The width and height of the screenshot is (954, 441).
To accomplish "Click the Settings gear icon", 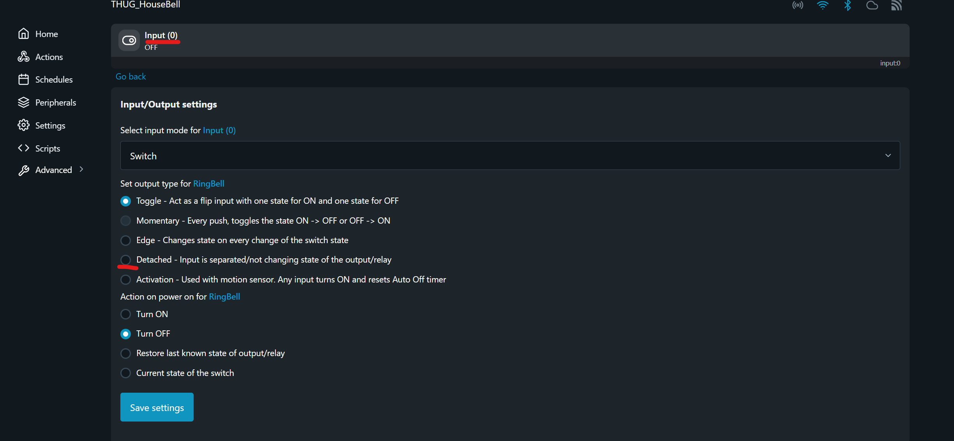I will (23, 125).
